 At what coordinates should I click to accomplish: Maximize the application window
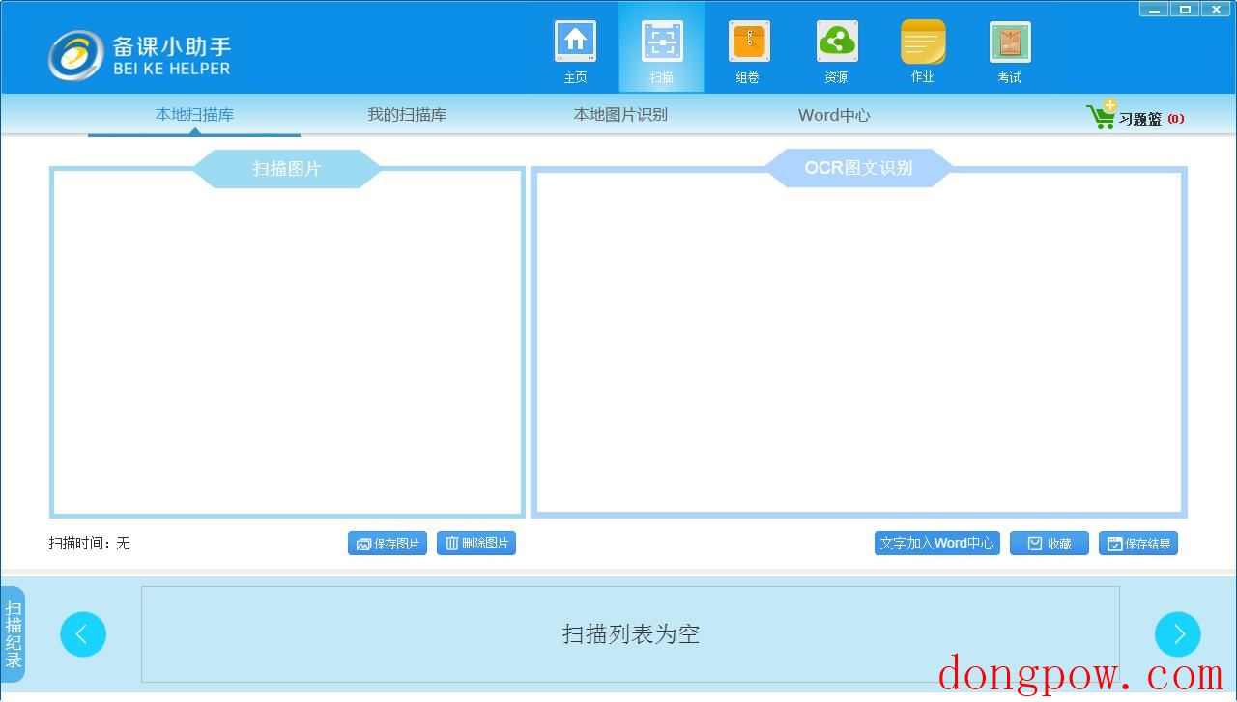click(x=1185, y=9)
